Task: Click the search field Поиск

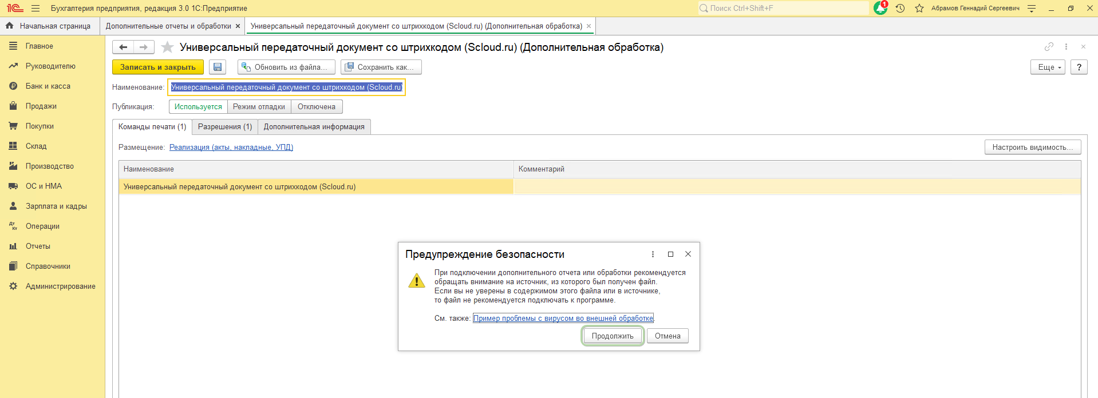Action: [x=783, y=9]
